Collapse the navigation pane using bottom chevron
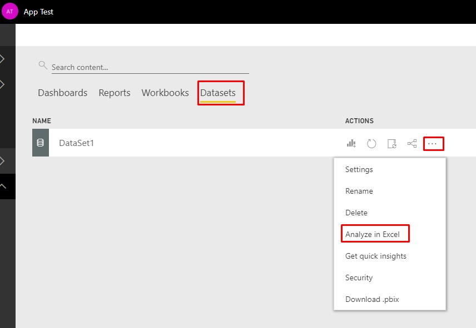This screenshot has width=476, height=328. (x=7, y=186)
